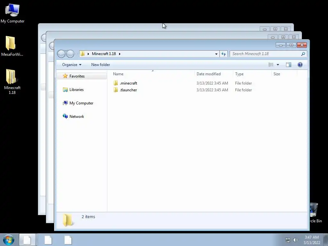328x246 pixels.
Task: Create a New folder
Action: point(101,65)
